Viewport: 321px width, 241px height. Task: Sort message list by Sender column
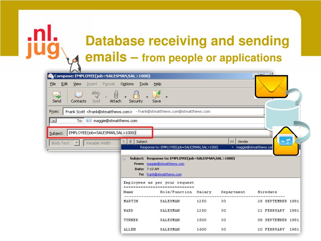(x=255, y=142)
